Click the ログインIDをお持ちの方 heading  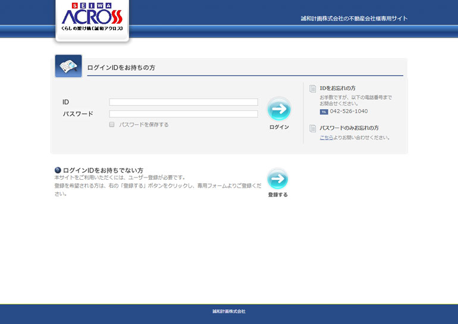tap(121, 68)
